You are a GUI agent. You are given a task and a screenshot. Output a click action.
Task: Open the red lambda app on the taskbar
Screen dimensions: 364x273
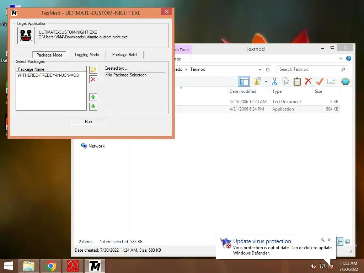pos(73,266)
